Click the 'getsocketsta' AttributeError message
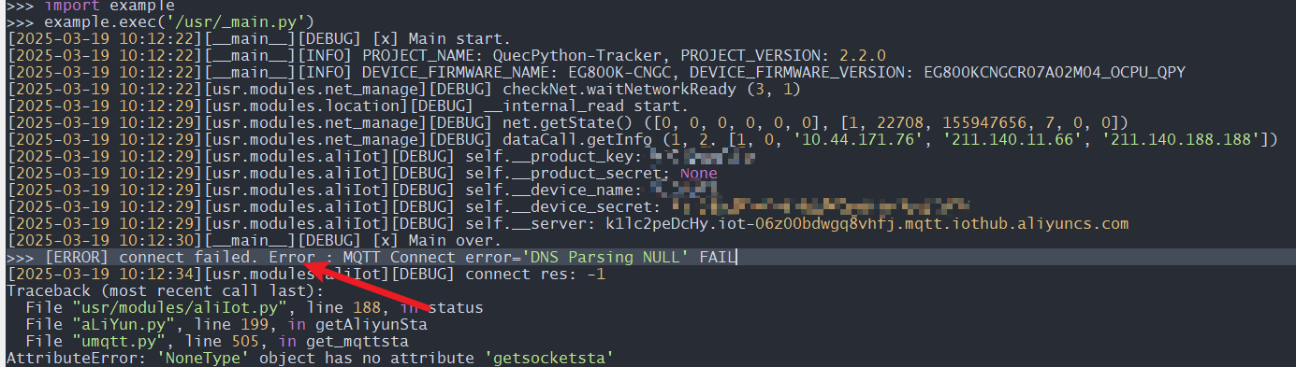 tap(554, 358)
